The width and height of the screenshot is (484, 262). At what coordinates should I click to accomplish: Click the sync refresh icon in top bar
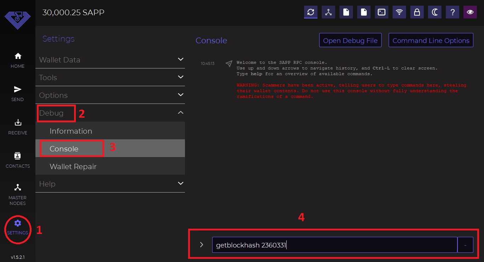tap(311, 12)
